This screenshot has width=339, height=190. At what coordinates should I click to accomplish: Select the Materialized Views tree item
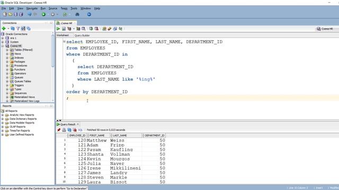[x=24, y=97]
